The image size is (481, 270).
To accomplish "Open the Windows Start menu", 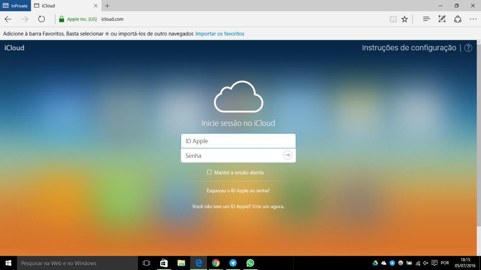I will pyautogui.click(x=8, y=263).
